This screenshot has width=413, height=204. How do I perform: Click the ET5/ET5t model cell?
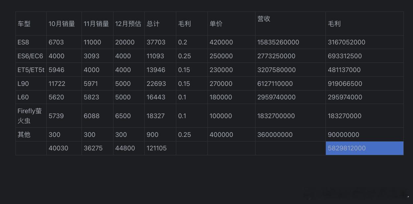tap(31, 70)
